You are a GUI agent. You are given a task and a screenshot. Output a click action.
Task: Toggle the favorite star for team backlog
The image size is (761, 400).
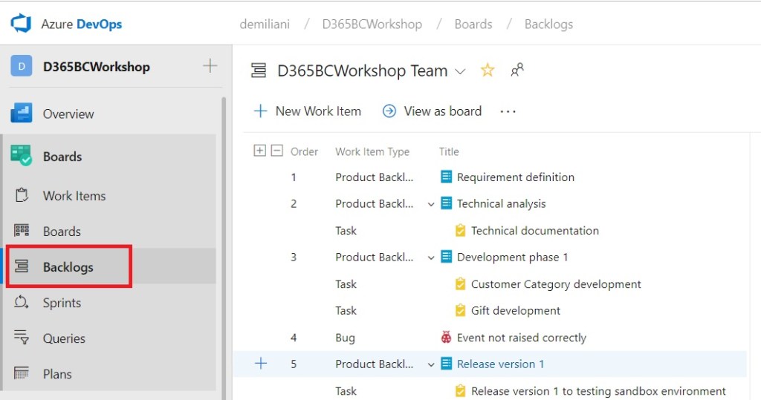[x=488, y=71]
